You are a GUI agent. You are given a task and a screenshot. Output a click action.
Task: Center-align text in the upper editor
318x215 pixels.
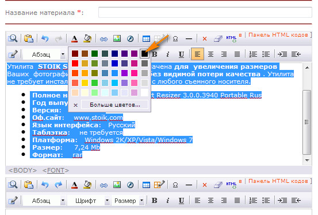(210, 54)
